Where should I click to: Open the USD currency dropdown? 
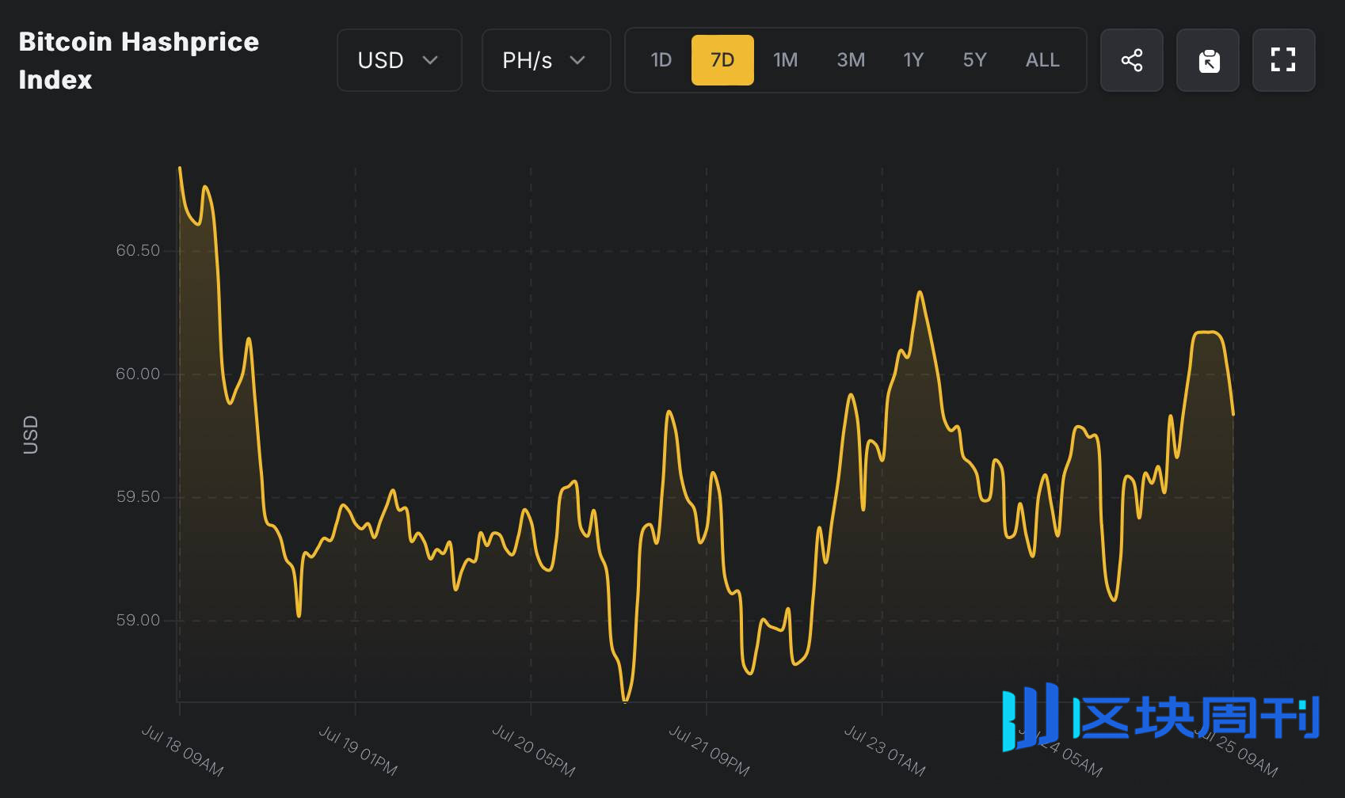(399, 60)
